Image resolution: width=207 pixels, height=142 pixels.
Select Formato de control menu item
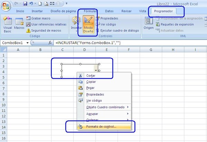[x=104, y=126]
